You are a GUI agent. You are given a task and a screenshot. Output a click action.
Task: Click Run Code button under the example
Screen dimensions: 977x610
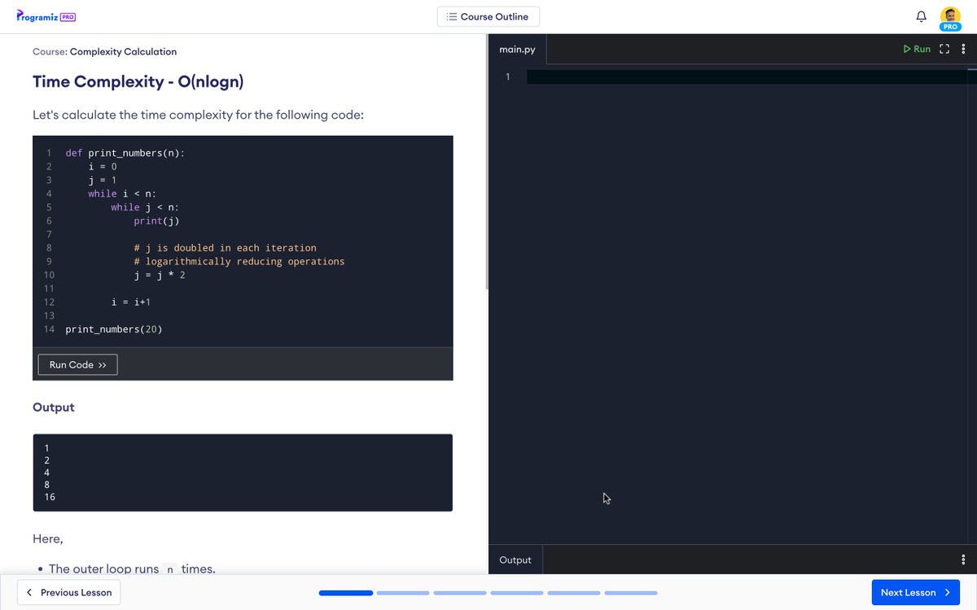[x=78, y=365]
